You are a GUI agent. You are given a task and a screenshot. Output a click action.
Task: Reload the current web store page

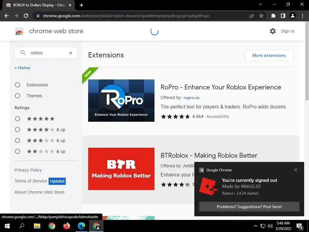tap(26, 16)
